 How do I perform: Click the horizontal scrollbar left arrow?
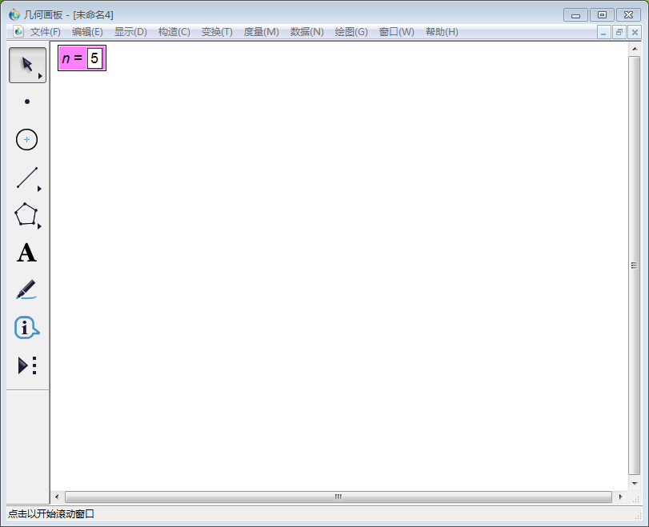coord(57,497)
